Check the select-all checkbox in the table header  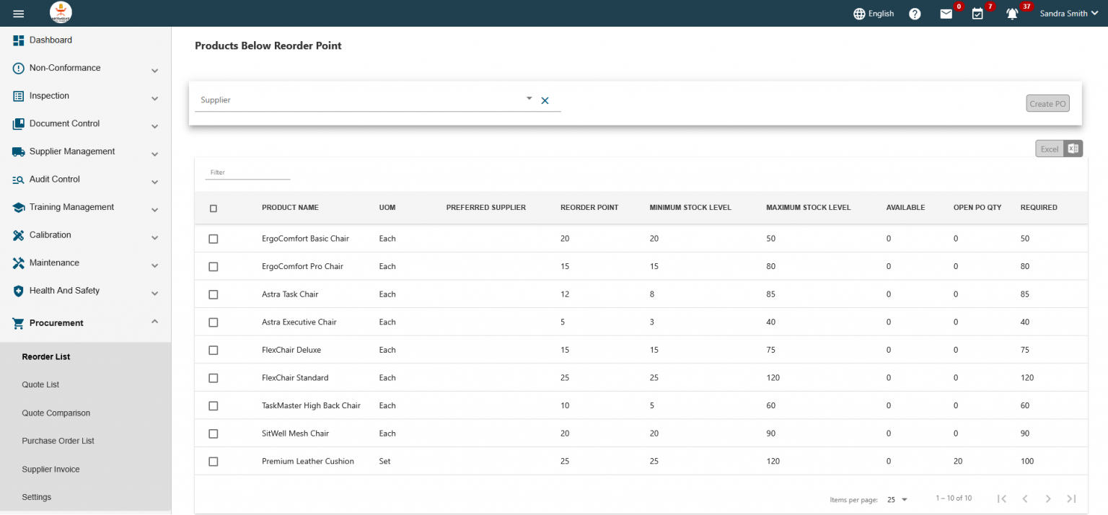pyautogui.click(x=213, y=208)
